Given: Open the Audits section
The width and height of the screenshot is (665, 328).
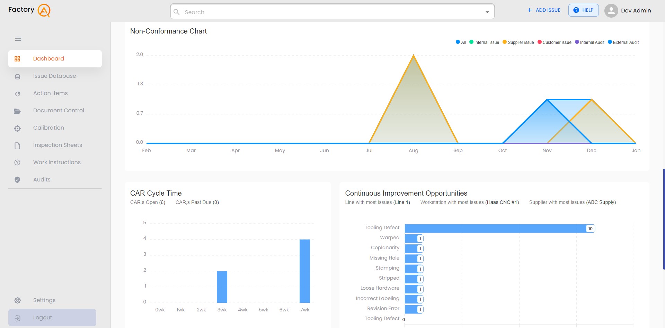Looking at the screenshot, I should pyautogui.click(x=42, y=179).
